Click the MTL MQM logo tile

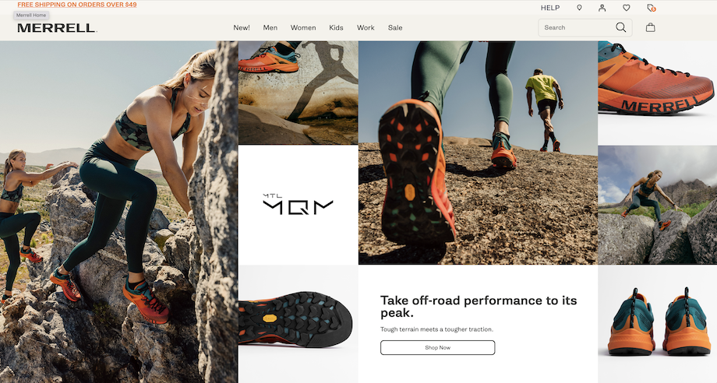[298, 205]
